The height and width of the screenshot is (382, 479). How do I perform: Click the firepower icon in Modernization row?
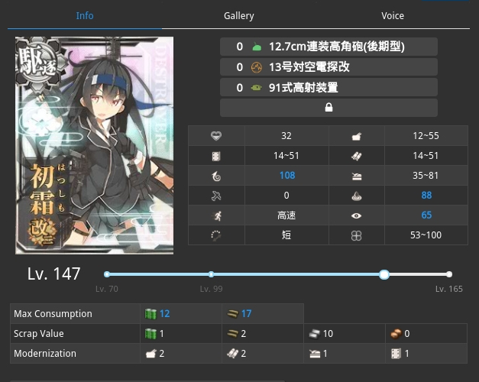151,354
